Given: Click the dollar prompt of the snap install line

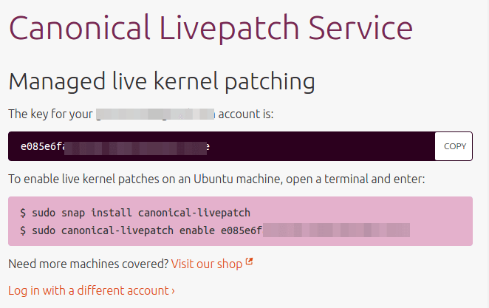Looking at the screenshot, I should tap(23, 213).
